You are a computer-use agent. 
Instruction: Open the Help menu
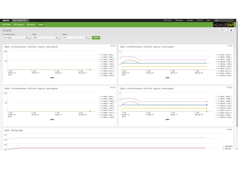[209, 20]
